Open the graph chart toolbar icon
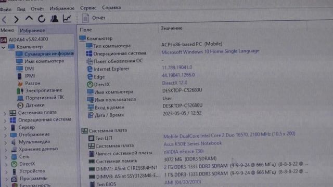 click(67, 19)
